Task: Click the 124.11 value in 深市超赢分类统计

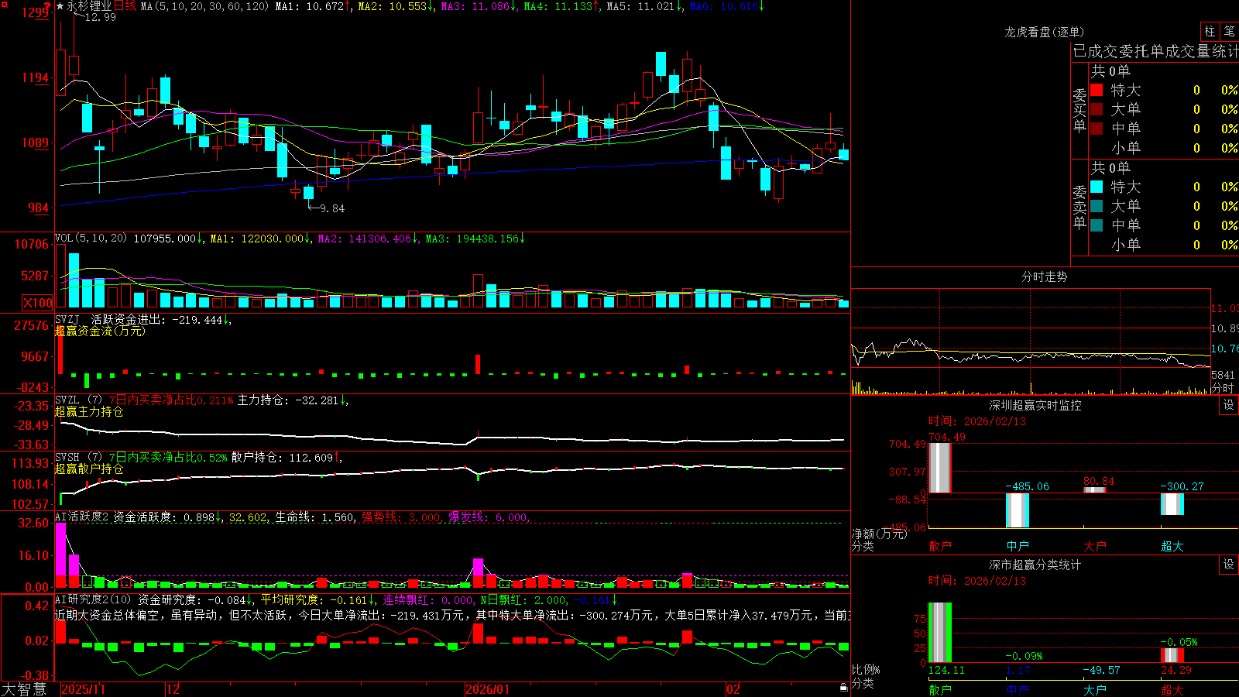Action: (x=946, y=670)
